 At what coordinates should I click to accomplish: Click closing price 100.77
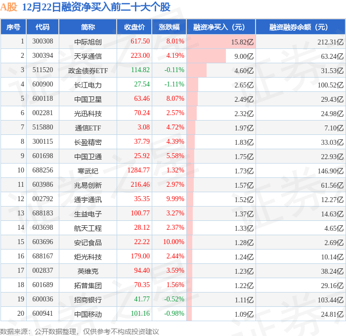point(140,213)
